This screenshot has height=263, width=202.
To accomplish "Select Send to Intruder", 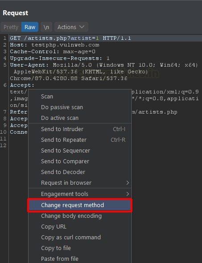I will (80, 129).
